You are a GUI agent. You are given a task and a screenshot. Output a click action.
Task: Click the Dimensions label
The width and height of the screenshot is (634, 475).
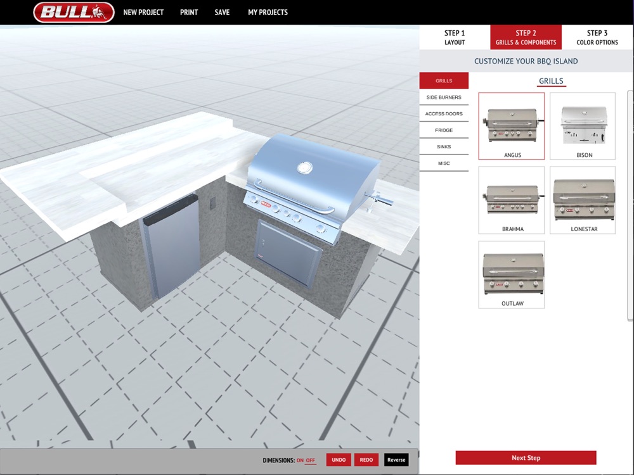(x=278, y=460)
